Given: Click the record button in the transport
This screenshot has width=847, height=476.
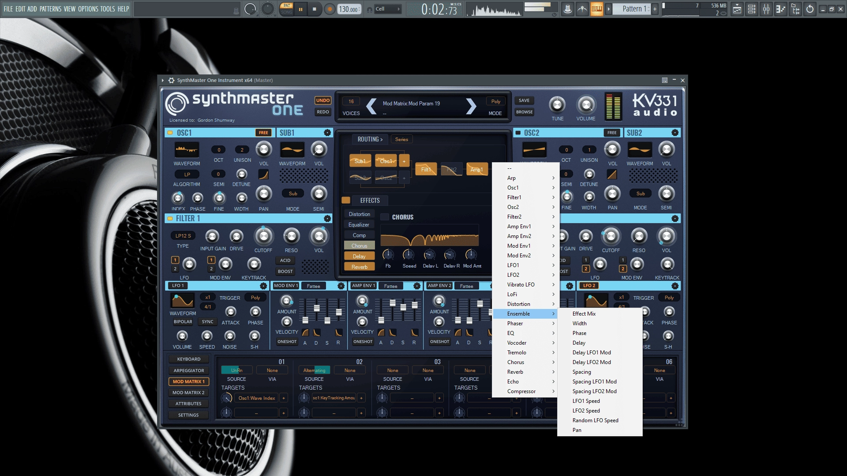Looking at the screenshot, I should (330, 9).
